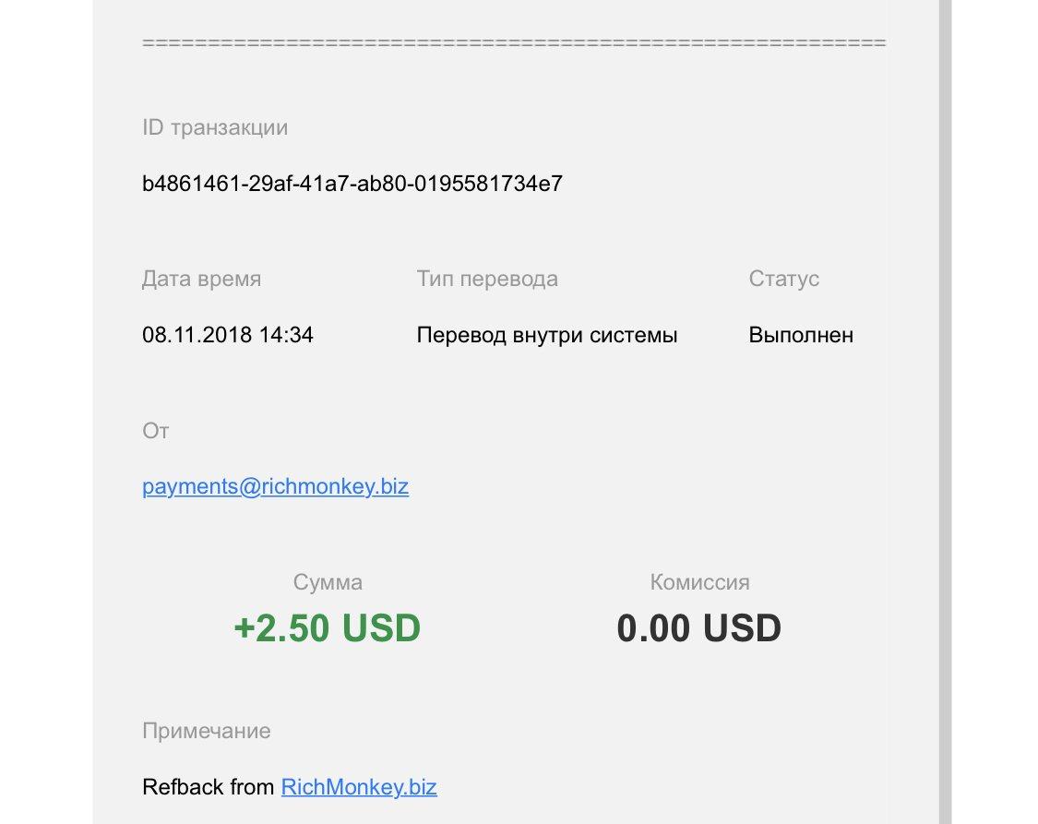Click the 'Комиссия' label
The image size is (1038, 824).
point(699,582)
